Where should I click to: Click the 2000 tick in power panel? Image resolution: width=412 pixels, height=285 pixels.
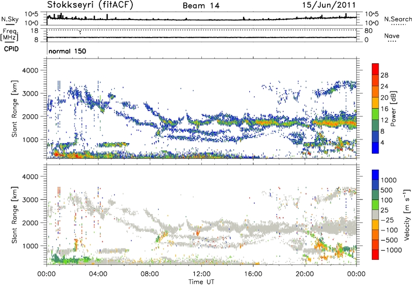[30, 116]
